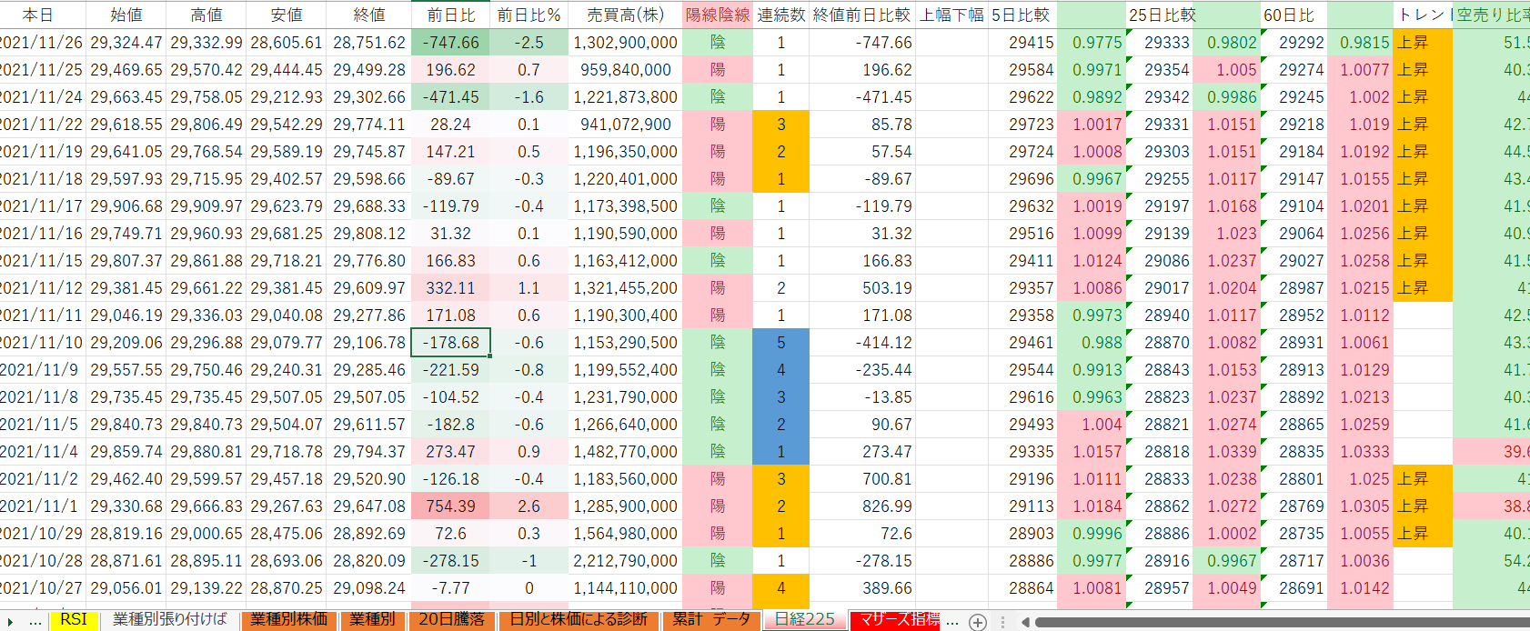Select the volume cell 2,212,790,000
Image resolution: width=1530 pixels, height=631 pixels.
[625, 561]
